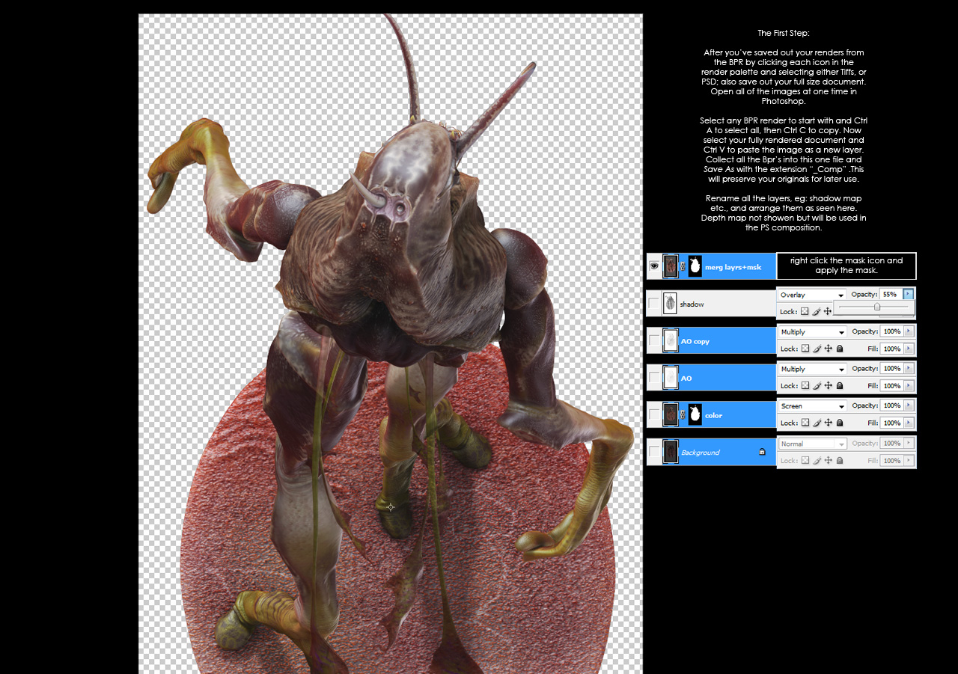958x674 pixels.
Task: Click the 55% opacity arrow button
Action: (x=909, y=294)
